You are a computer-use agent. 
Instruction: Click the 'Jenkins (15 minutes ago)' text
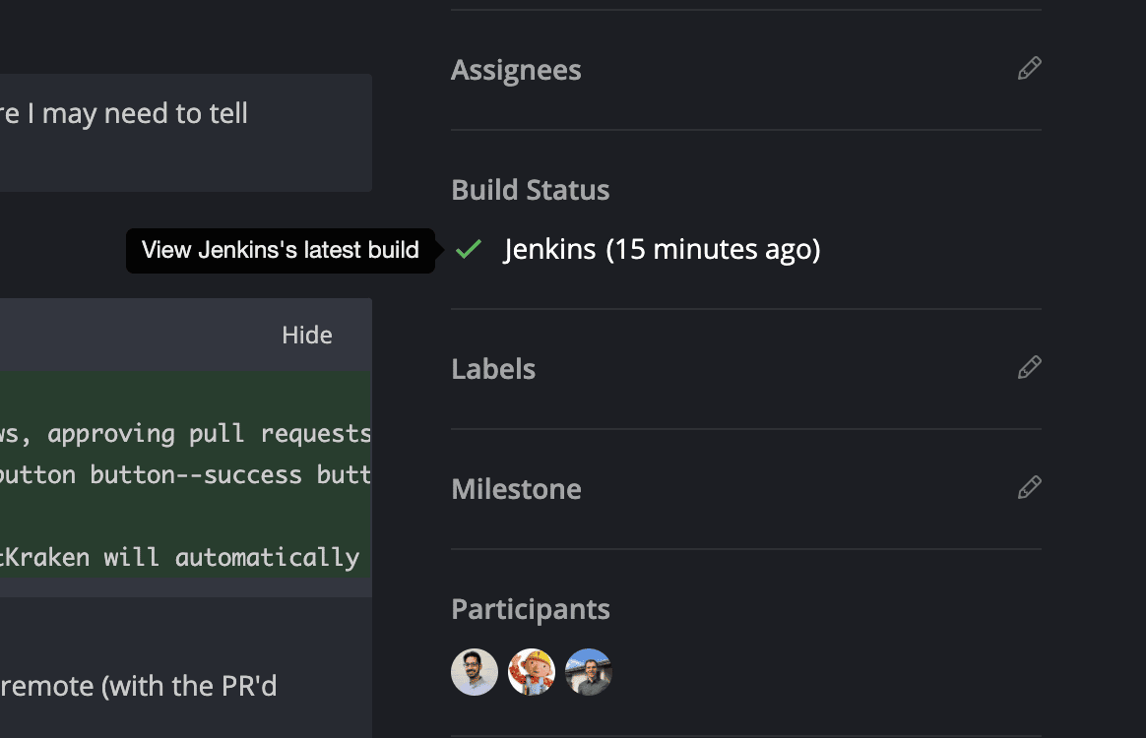[x=660, y=249]
